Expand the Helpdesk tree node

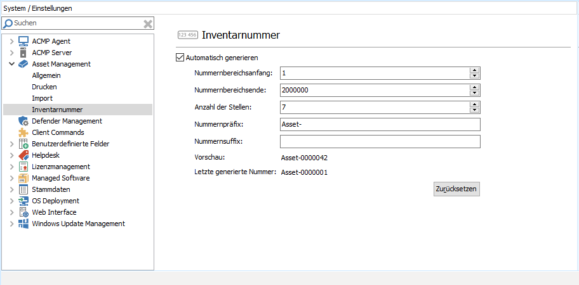pos(12,155)
